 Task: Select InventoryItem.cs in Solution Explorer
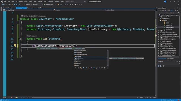(170, 27)
